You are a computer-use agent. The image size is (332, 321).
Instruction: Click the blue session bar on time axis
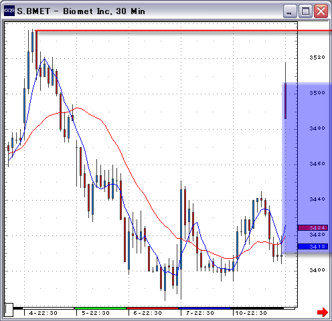tap(205, 308)
